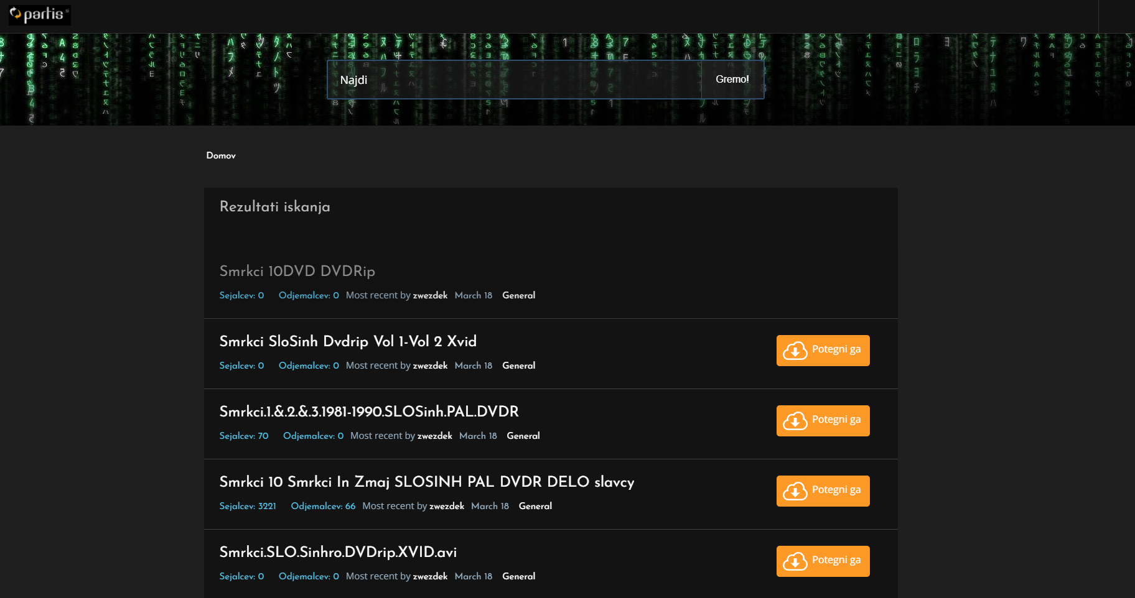Click the Partis logo in header
1135x598 pixels.
(39, 14)
